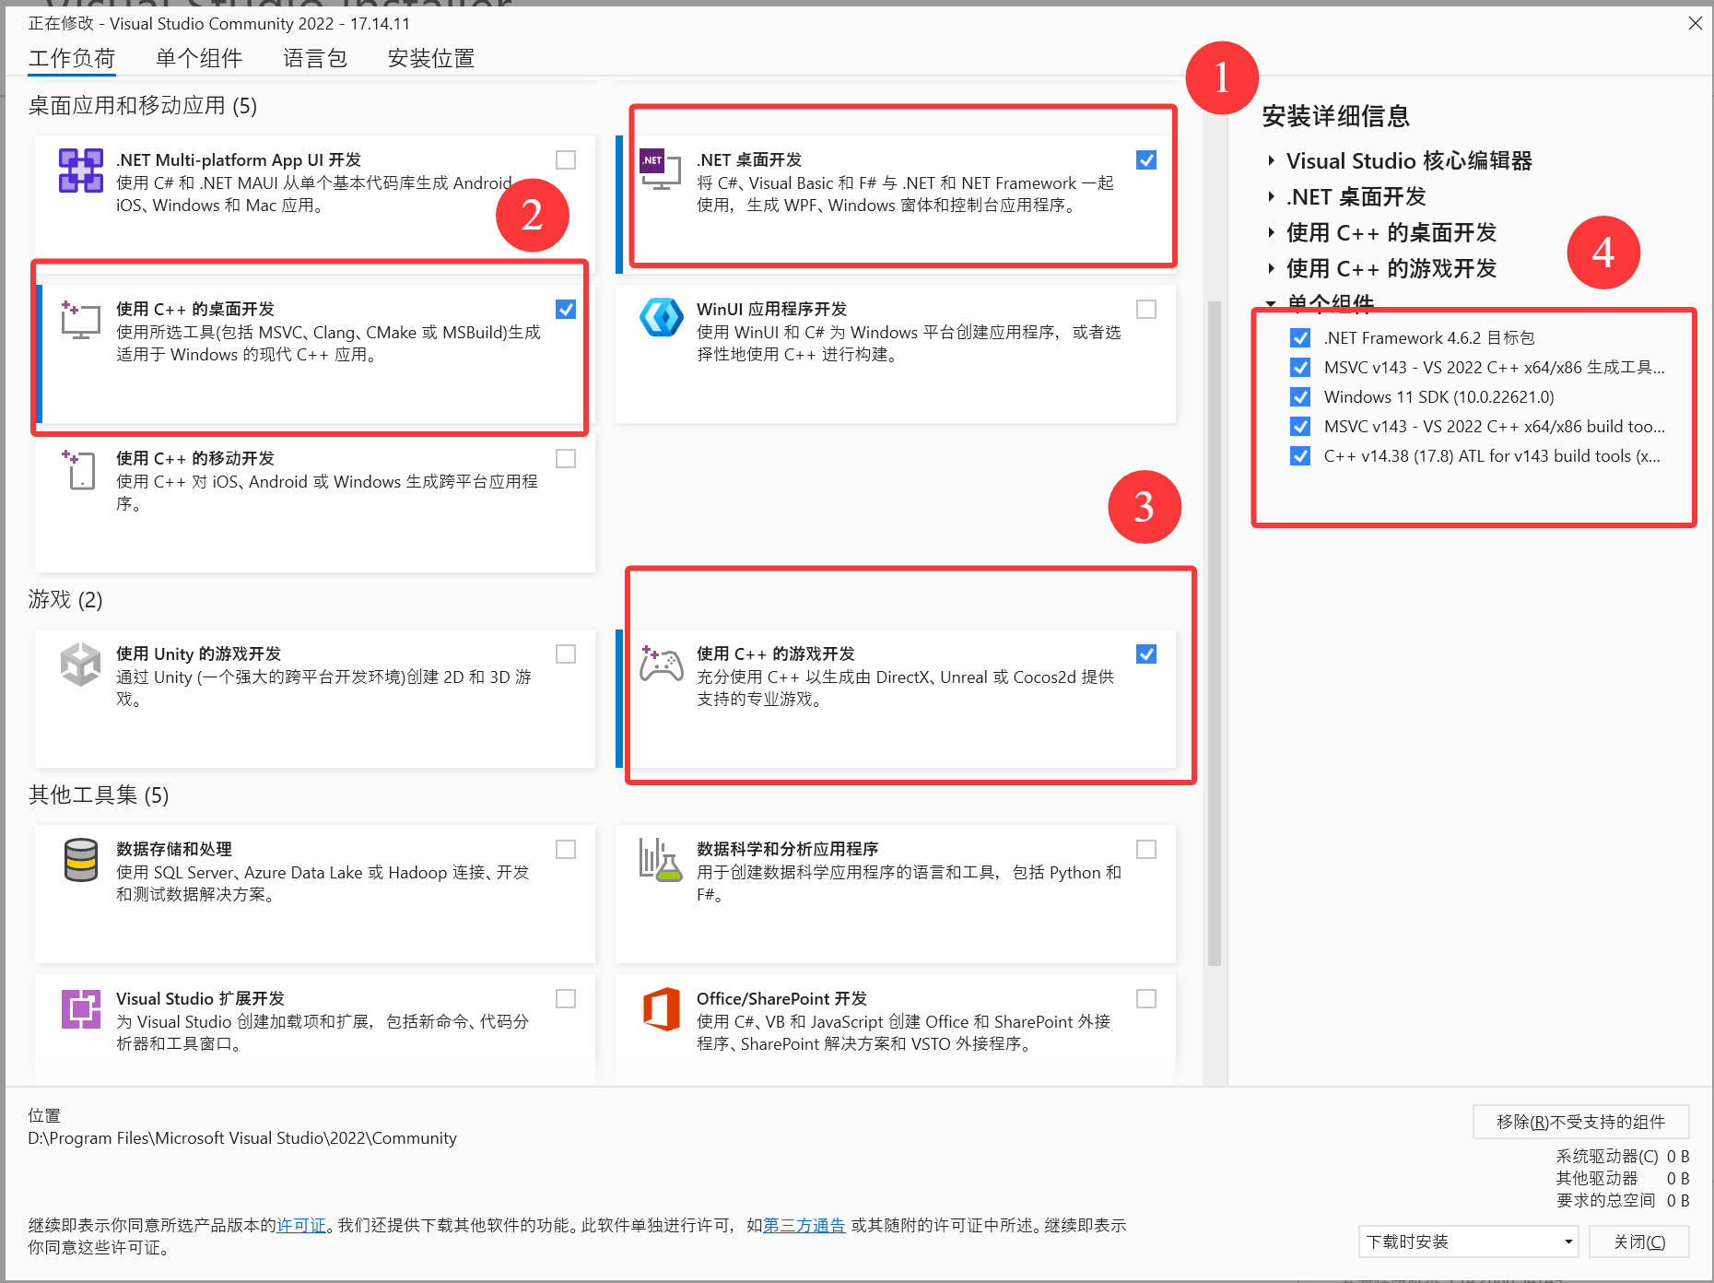Click the 其他工具集 (5) heading
This screenshot has height=1283, width=1714.
[x=99, y=795]
